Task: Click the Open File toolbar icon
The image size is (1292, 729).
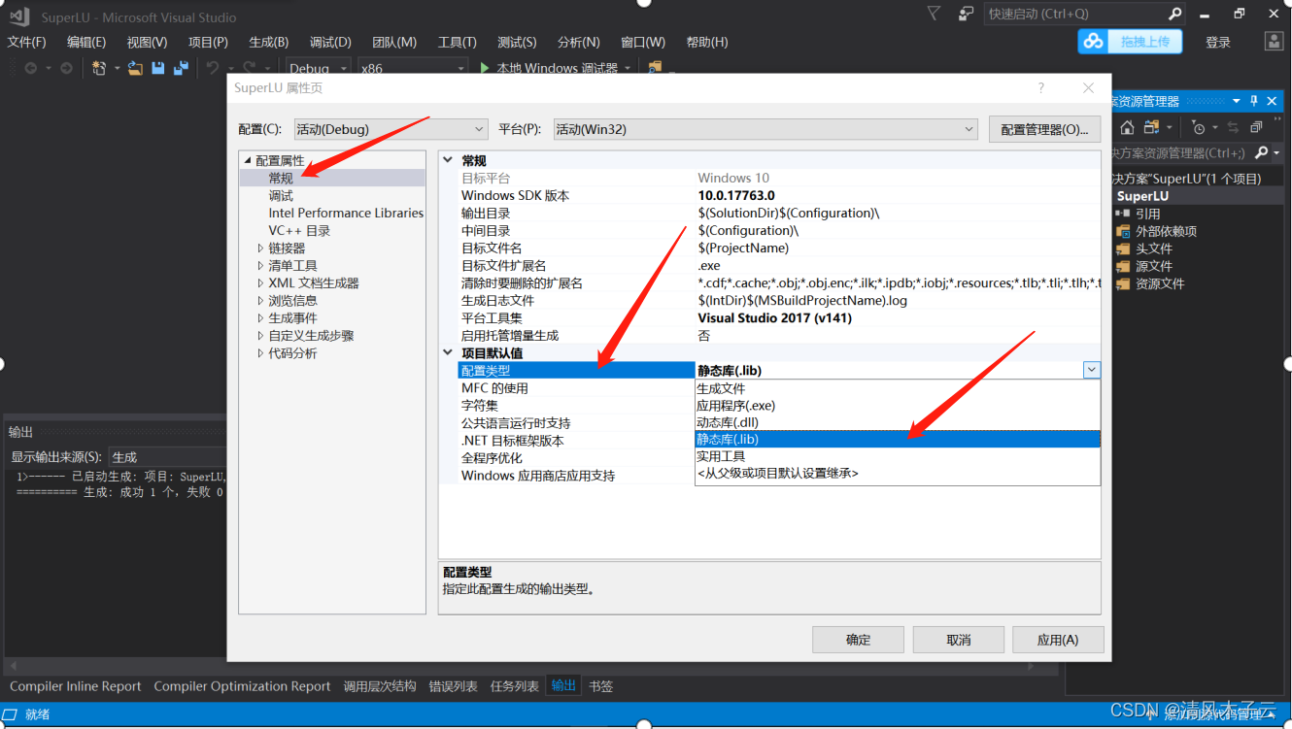Action: tap(135, 68)
